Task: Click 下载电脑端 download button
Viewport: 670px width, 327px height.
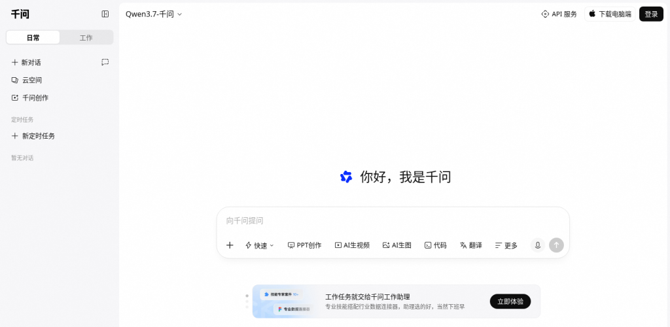Action: coord(610,14)
